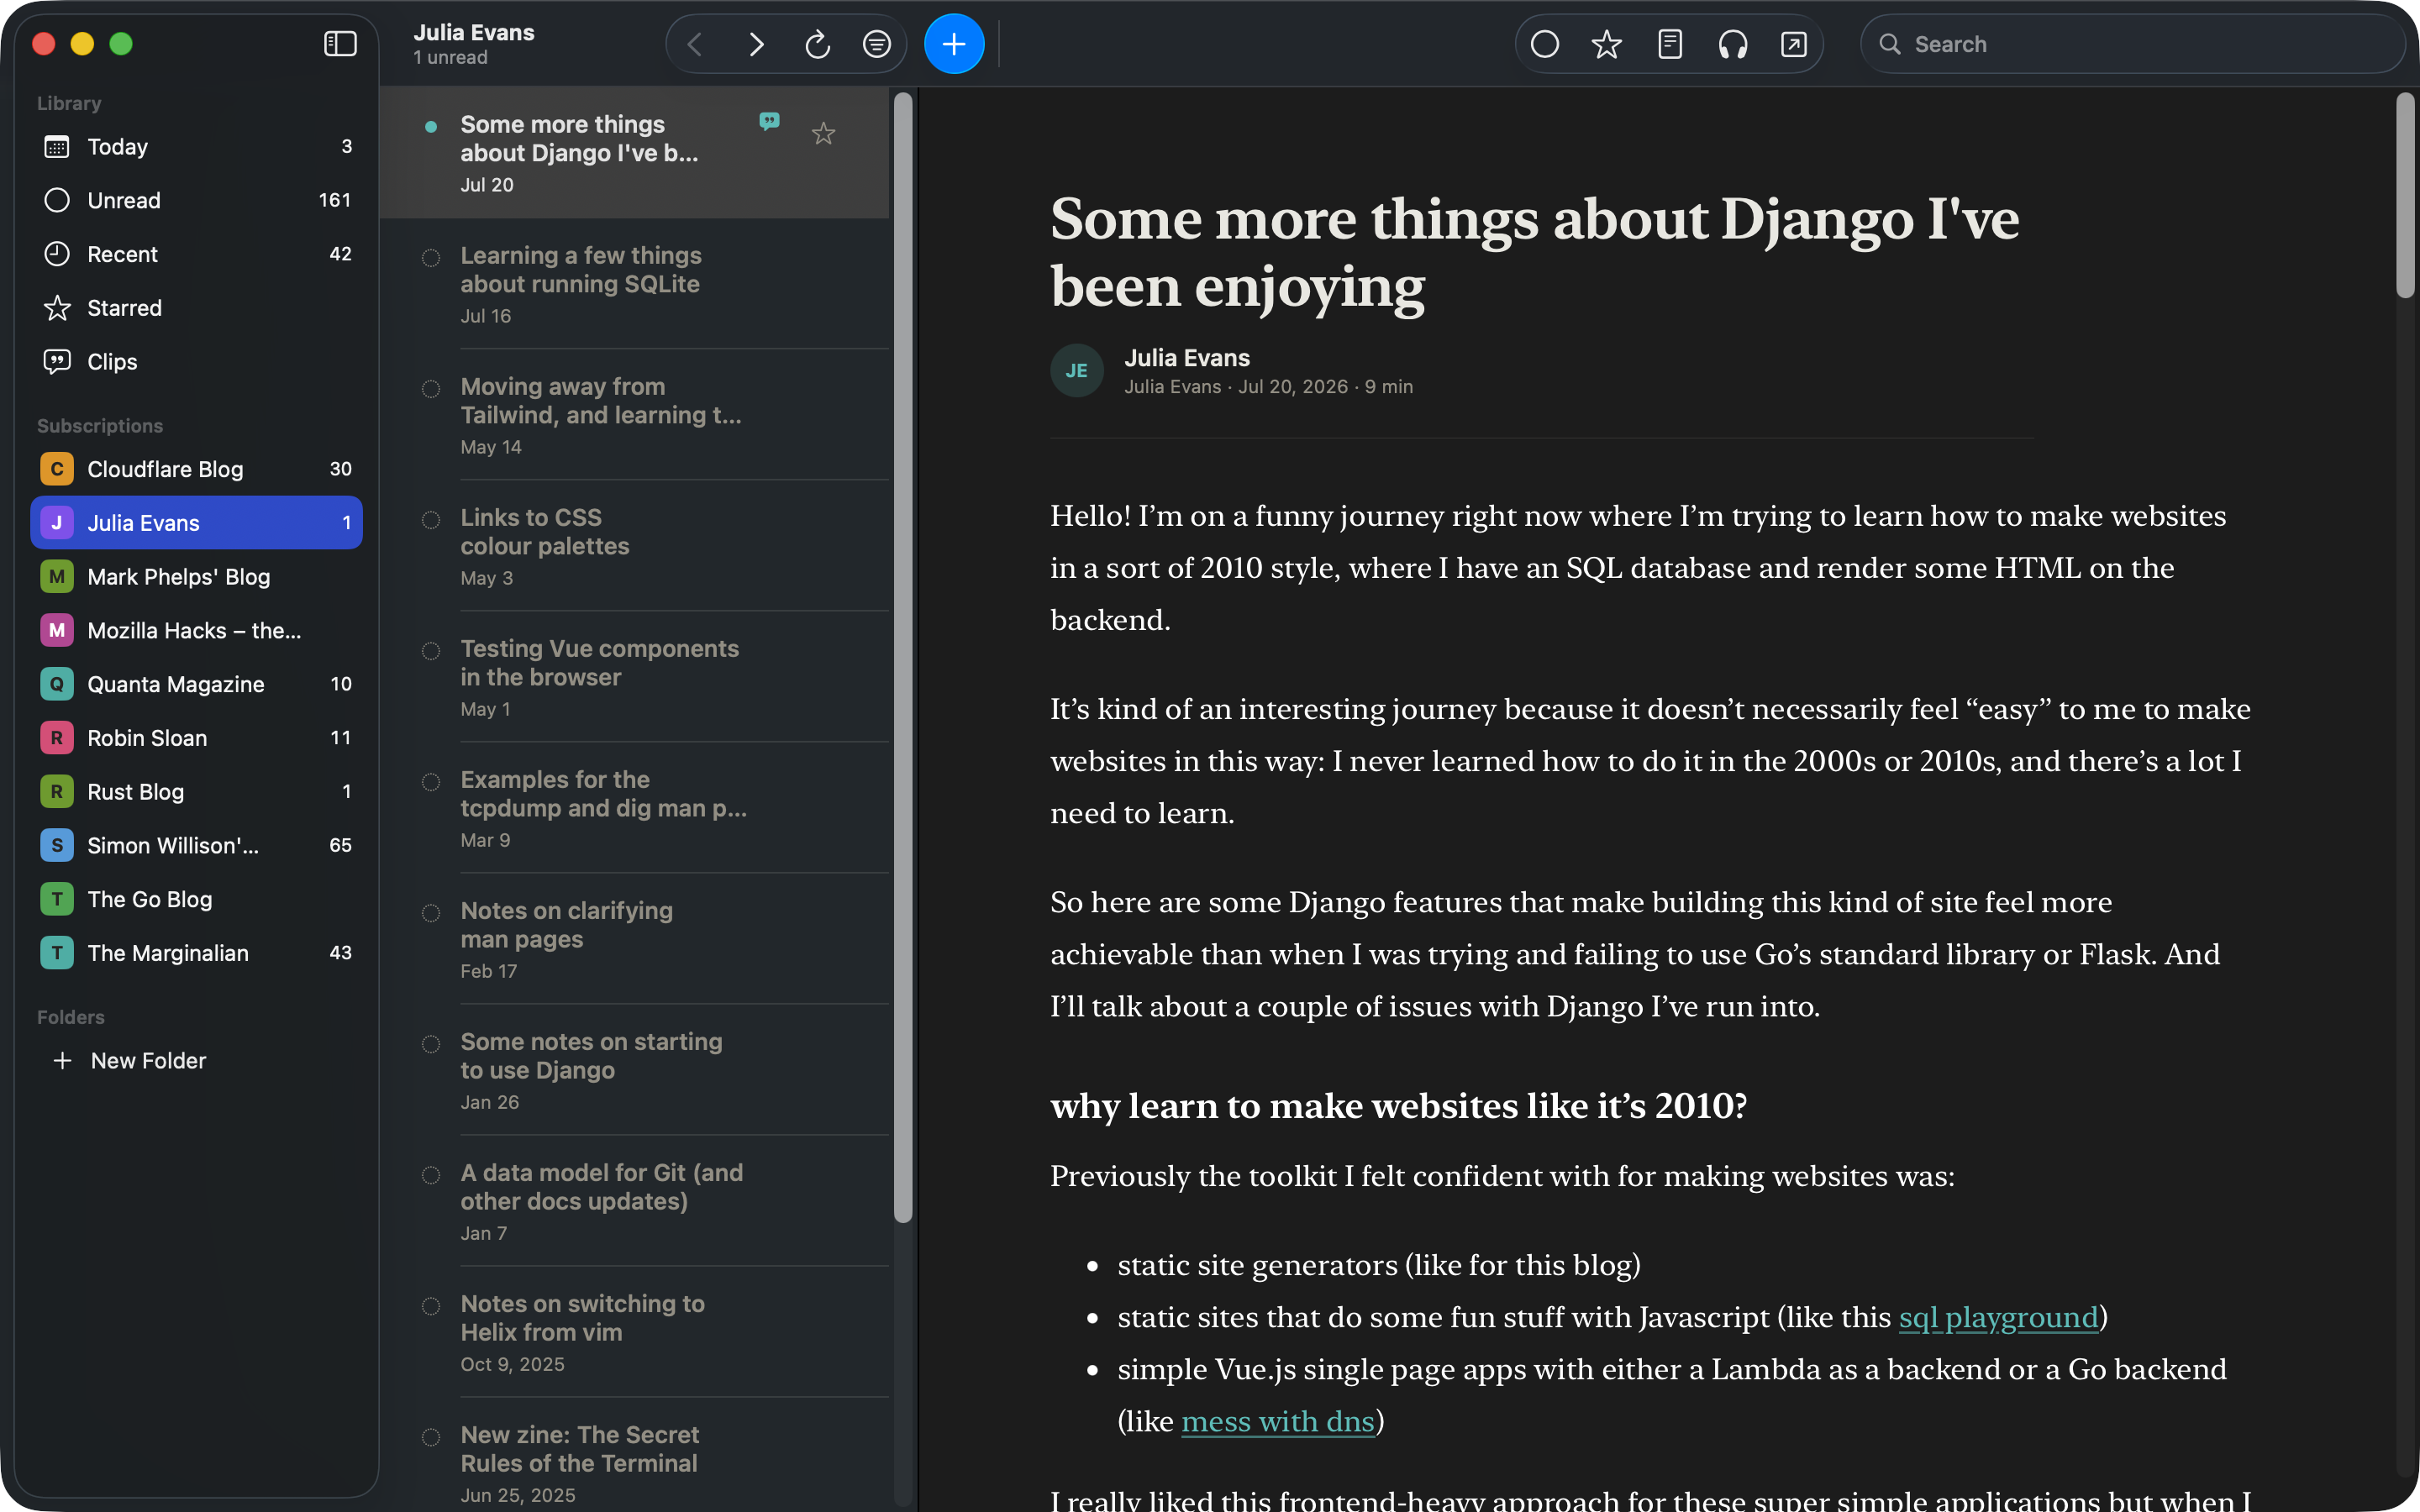Viewport: 2420px width, 1512px height.
Task: Add a new feed with plus button
Action: pos(954,44)
